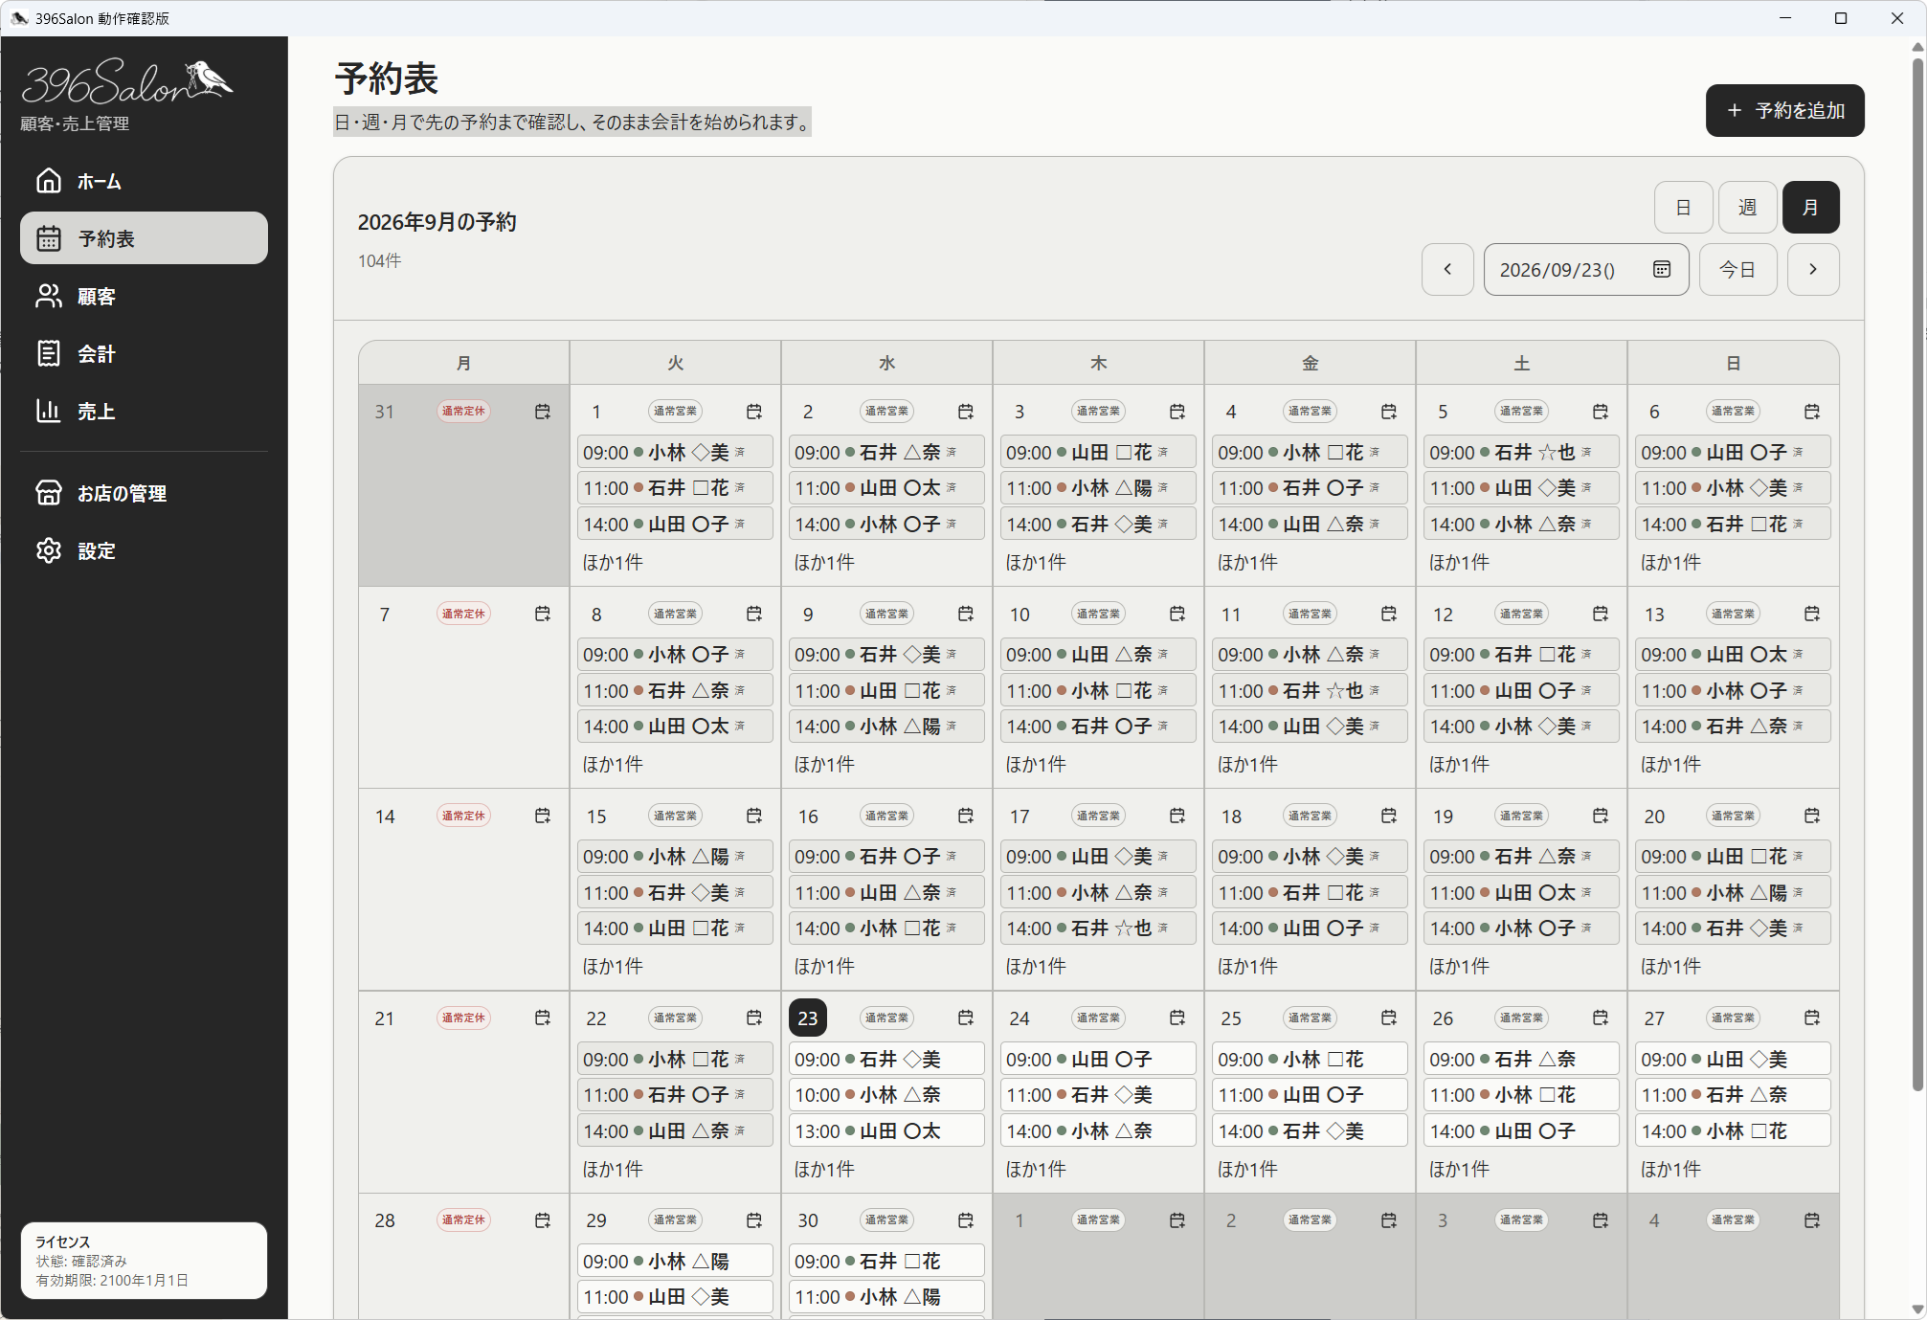Toggle 通常定休 badge on day 21
Image resolution: width=1927 pixels, height=1320 pixels.
coord(463,1018)
